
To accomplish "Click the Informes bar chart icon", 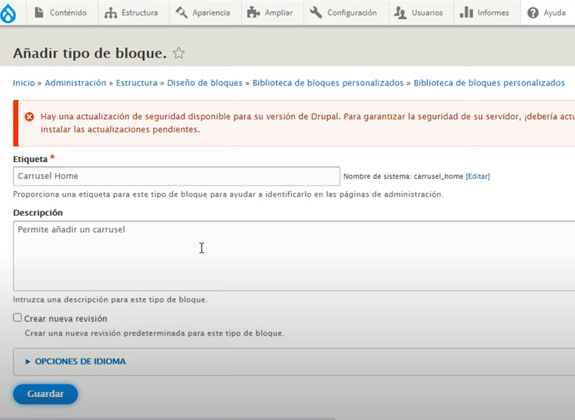I will tap(466, 13).
